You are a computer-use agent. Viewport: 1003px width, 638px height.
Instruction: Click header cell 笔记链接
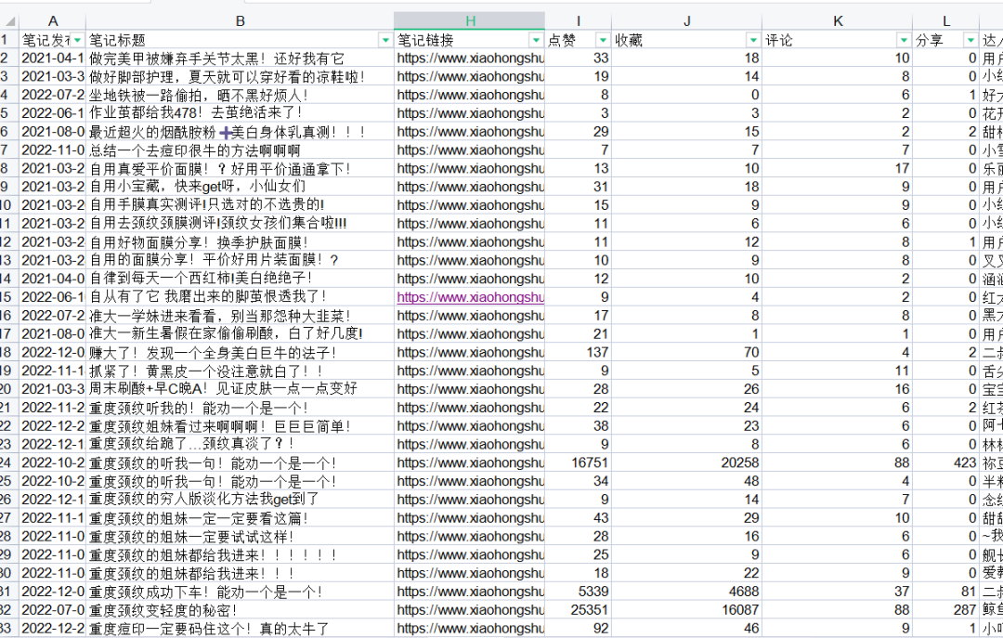point(470,40)
